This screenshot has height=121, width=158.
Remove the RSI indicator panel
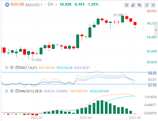coord(7,68)
